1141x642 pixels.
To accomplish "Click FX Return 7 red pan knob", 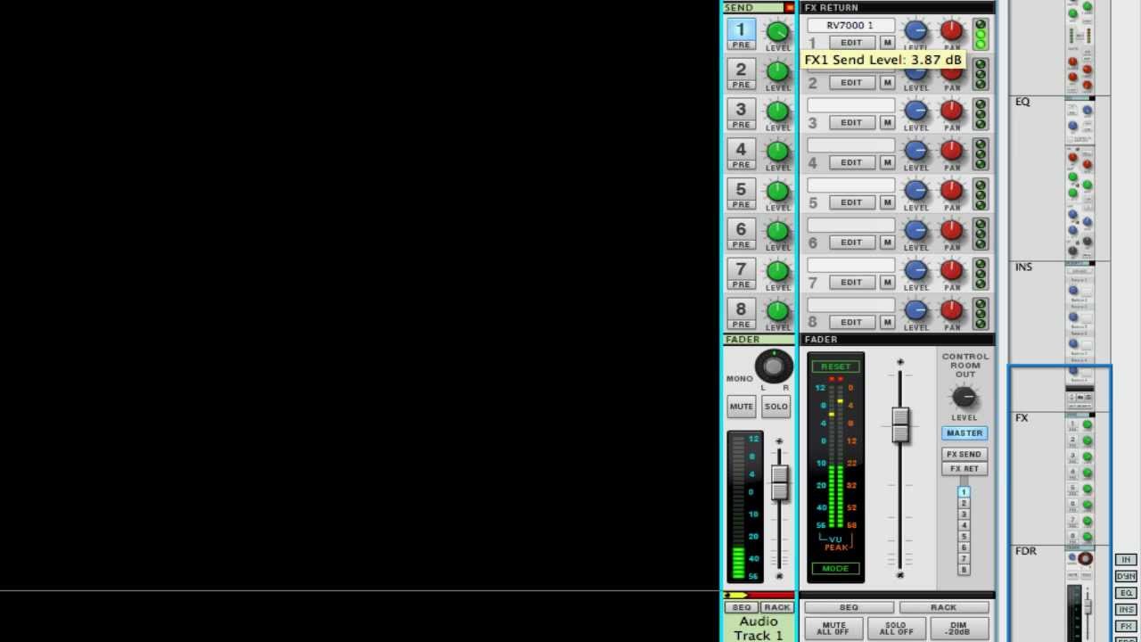I will coord(951,271).
